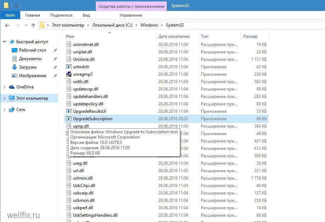
Task: Open the Файл menu
Action: coord(10,15)
